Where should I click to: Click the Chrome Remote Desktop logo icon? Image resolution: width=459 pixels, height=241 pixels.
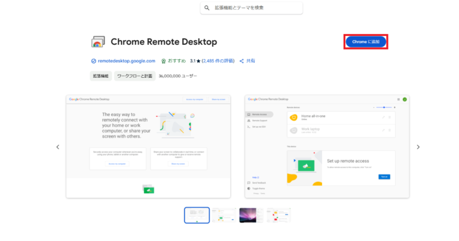(98, 42)
